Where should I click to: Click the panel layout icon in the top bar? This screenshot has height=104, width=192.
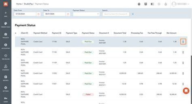[152, 4]
